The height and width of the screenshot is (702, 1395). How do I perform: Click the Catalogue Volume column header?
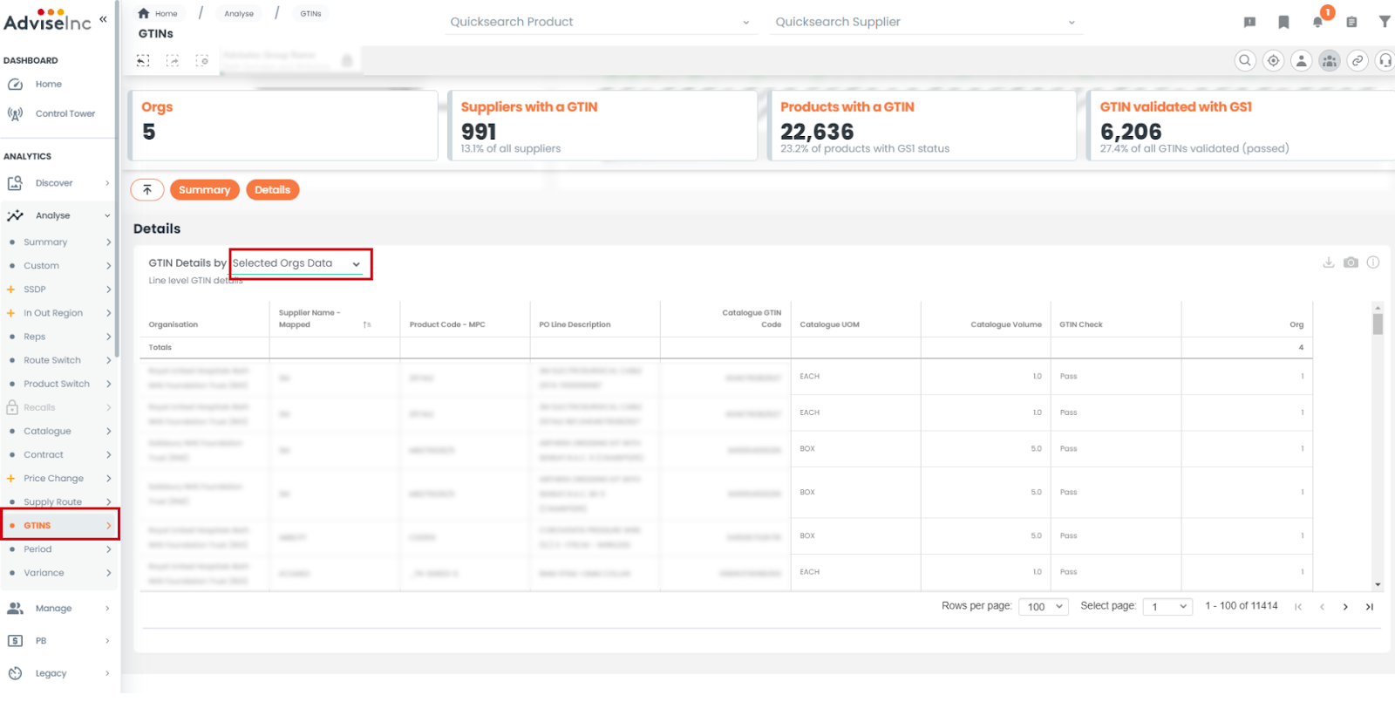(x=1006, y=324)
